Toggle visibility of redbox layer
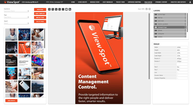Screen dimensions: 193x108 click(x=156, y=37)
